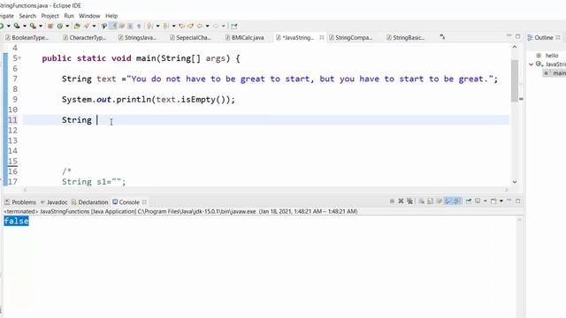
Task: Collapse the method fold on line 5
Action: 19,57
